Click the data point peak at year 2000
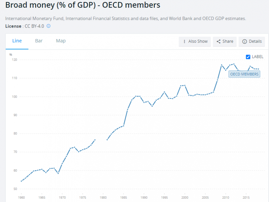 click(185, 85)
